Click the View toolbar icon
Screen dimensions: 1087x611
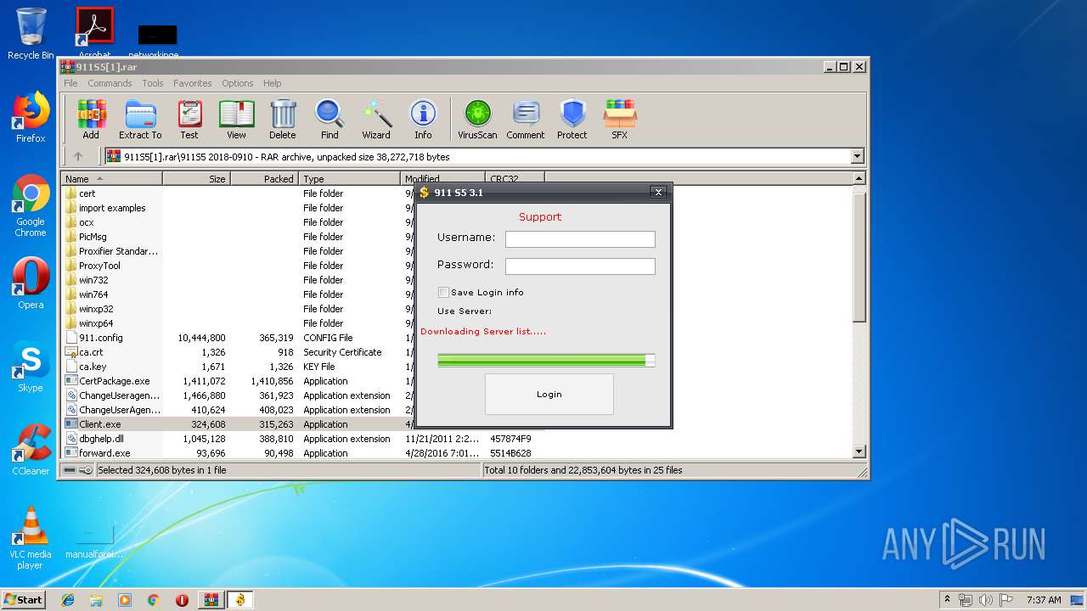coord(236,119)
